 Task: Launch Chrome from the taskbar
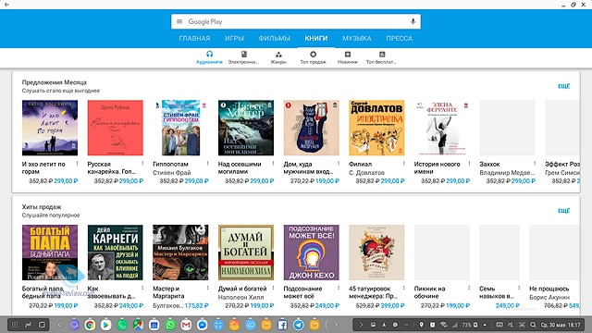90,325
